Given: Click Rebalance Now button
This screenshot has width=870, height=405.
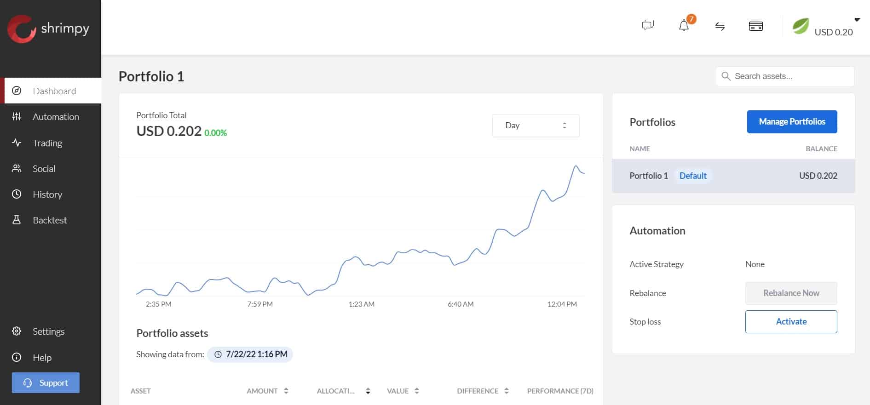Looking at the screenshot, I should [791, 293].
